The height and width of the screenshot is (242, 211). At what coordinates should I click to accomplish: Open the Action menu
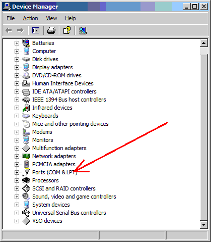[x=30, y=18]
